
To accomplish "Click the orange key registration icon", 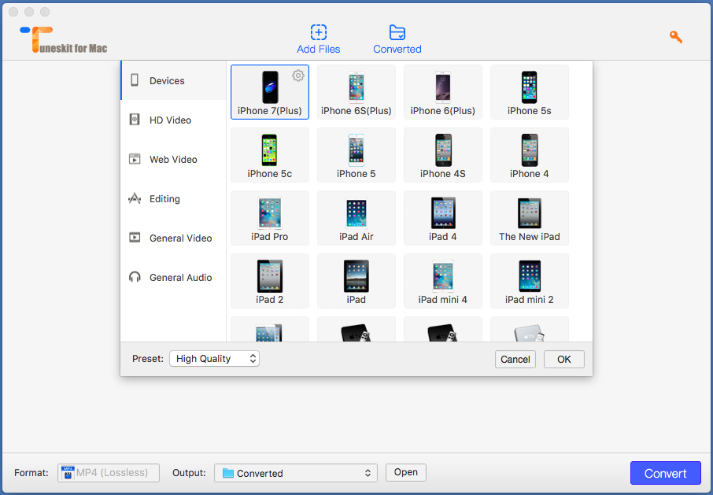I will tap(675, 37).
